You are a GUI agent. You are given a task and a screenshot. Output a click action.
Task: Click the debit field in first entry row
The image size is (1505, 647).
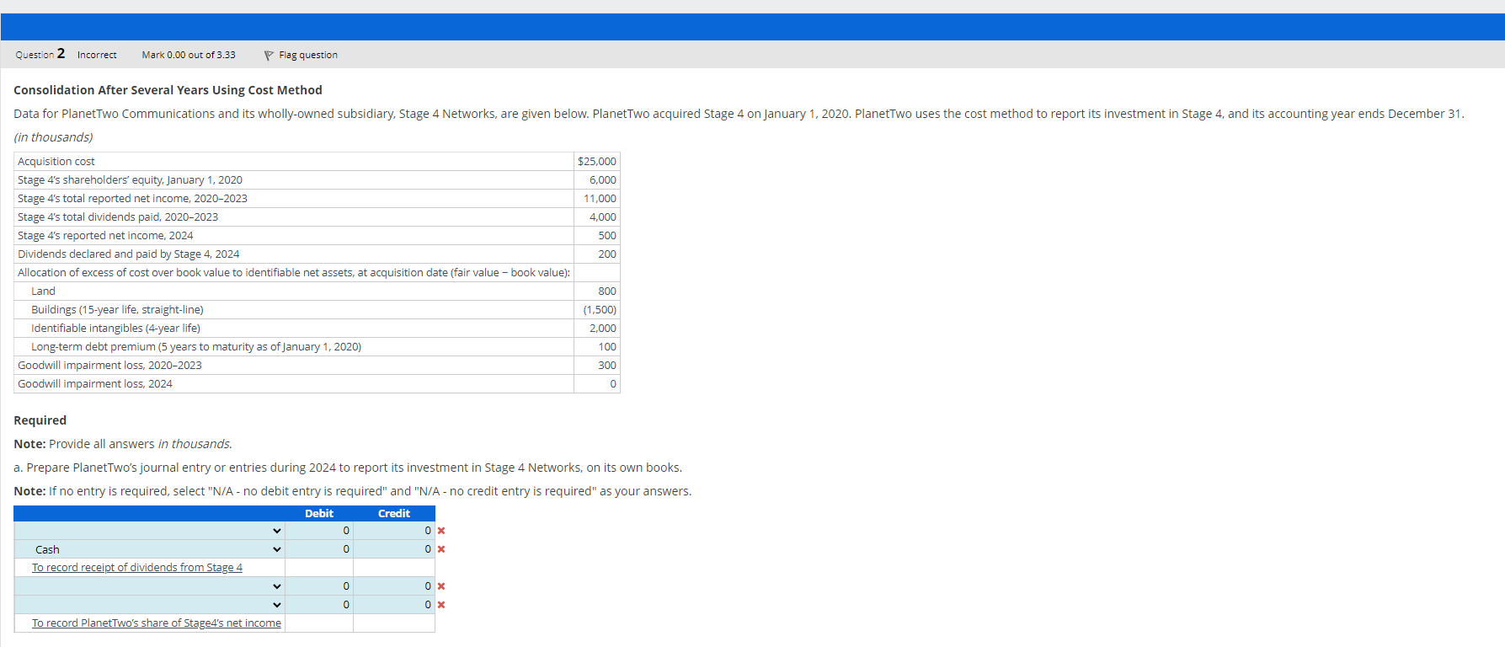coord(319,531)
